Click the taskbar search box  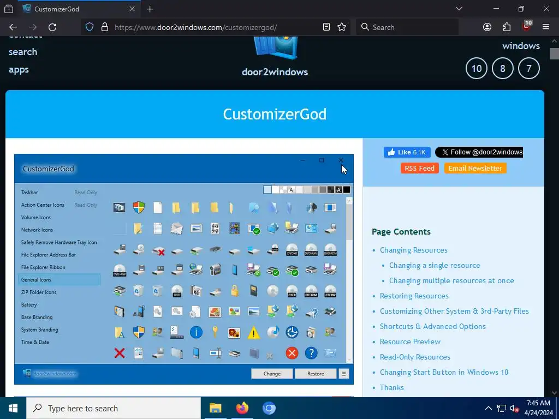click(x=114, y=408)
